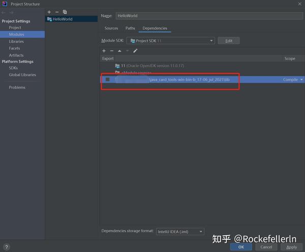Select the Dependencies tab
This screenshot has width=305, height=252.
155,28
